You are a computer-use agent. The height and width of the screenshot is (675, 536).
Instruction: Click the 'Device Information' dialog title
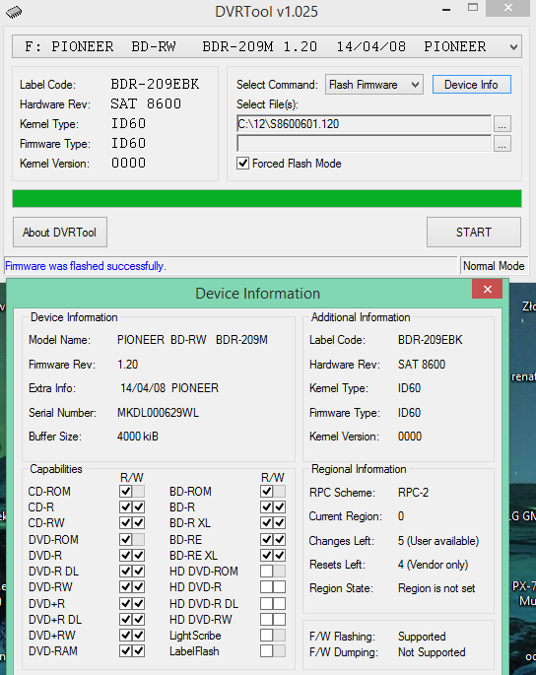coord(258,294)
